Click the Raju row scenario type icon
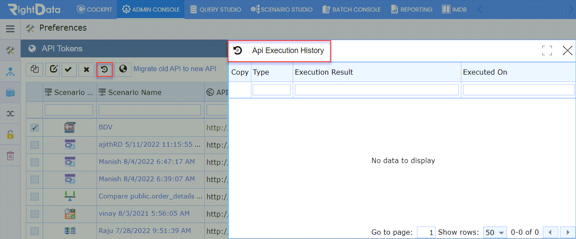 coord(70,231)
